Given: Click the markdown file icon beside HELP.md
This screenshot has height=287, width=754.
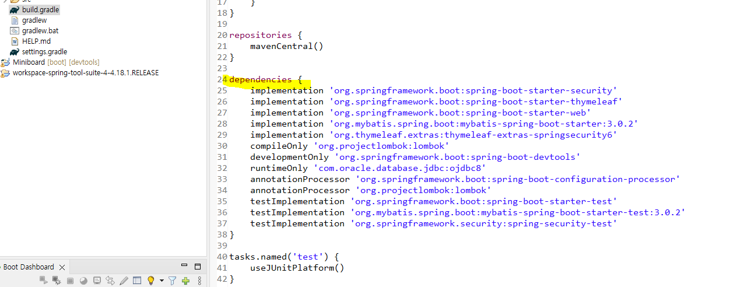Looking at the screenshot, I should (15, 41).
